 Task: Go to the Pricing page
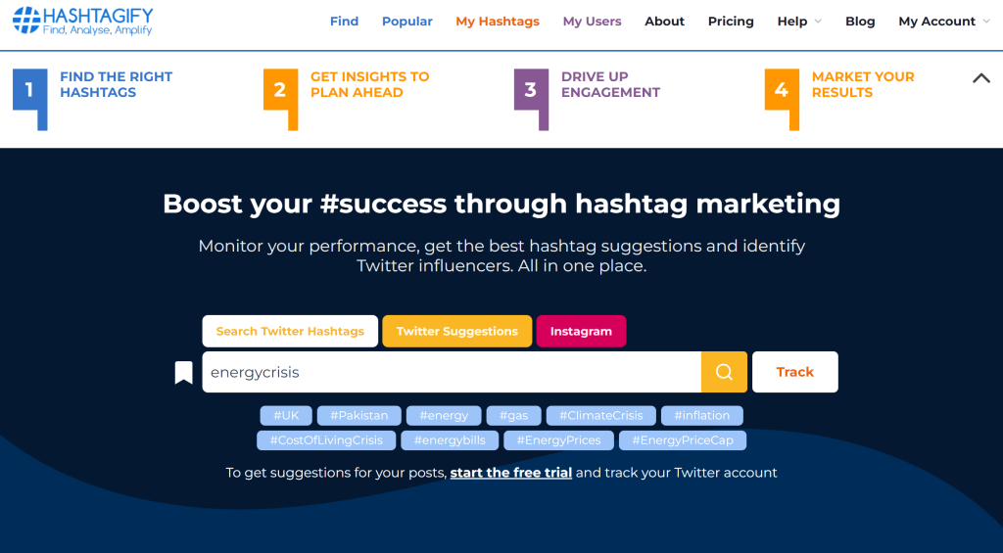[x=731, y=22]
